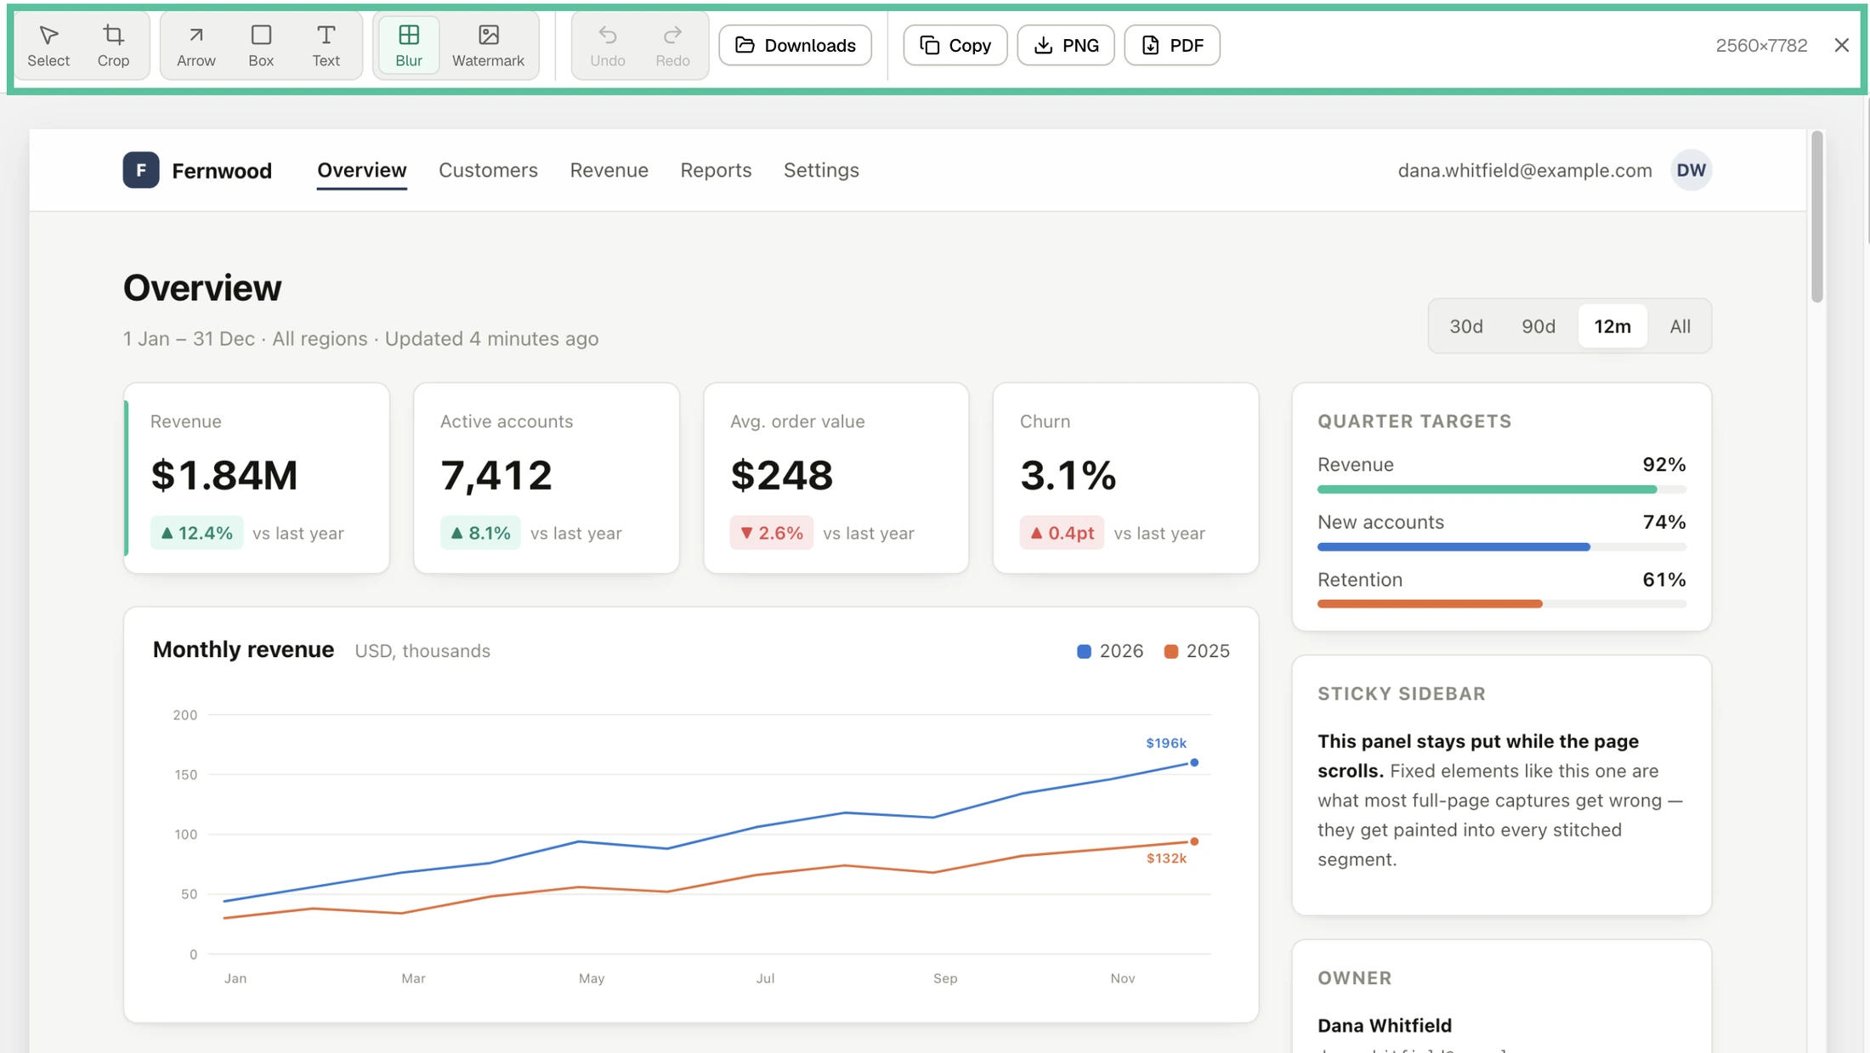1870x1053 pixels.
Task: Toggle the Blur tool
Action: pyautogui.click(x=409, y=45)
